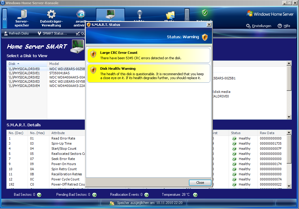The image size is (299, 209).
Task: Click the Disk Health: Warning shield icon
Action: tap(93, 70)
